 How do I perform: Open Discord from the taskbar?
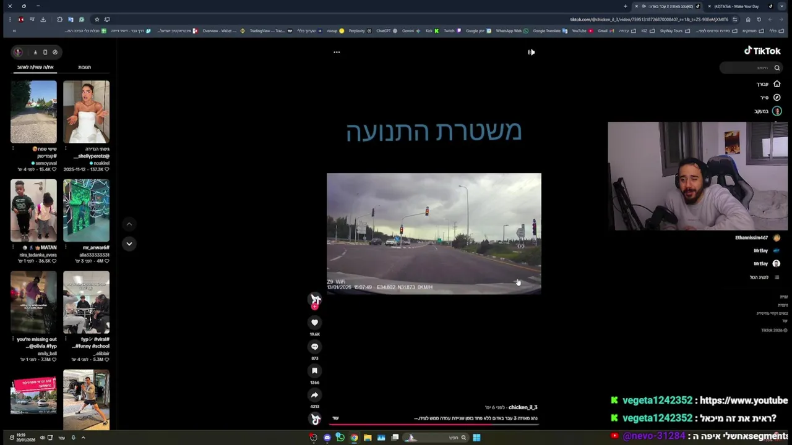click(x=327, y=438)
